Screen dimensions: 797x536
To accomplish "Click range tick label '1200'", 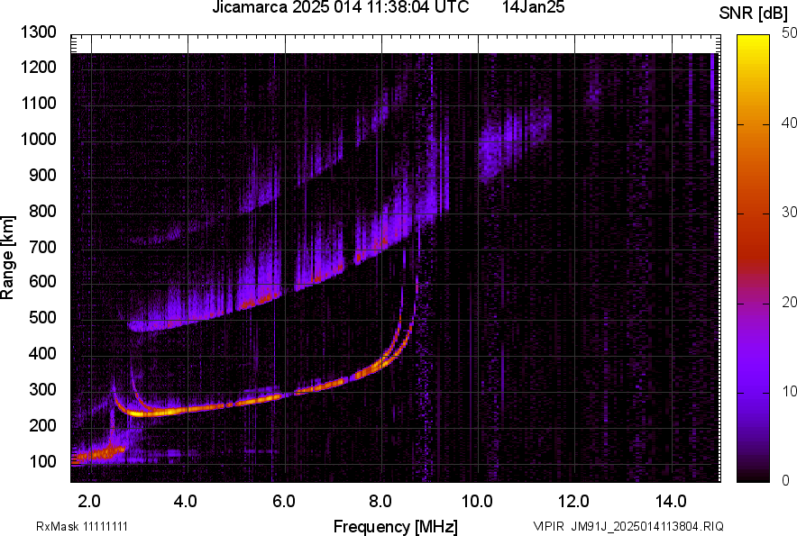I will click(38, 67).
